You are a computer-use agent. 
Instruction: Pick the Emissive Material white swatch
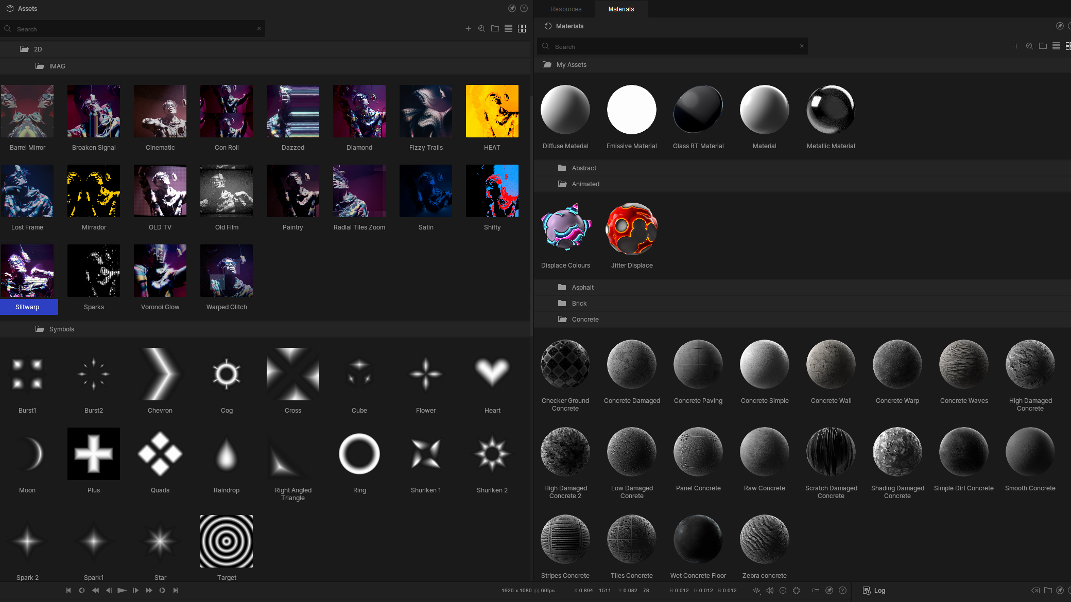pos(631,110)
